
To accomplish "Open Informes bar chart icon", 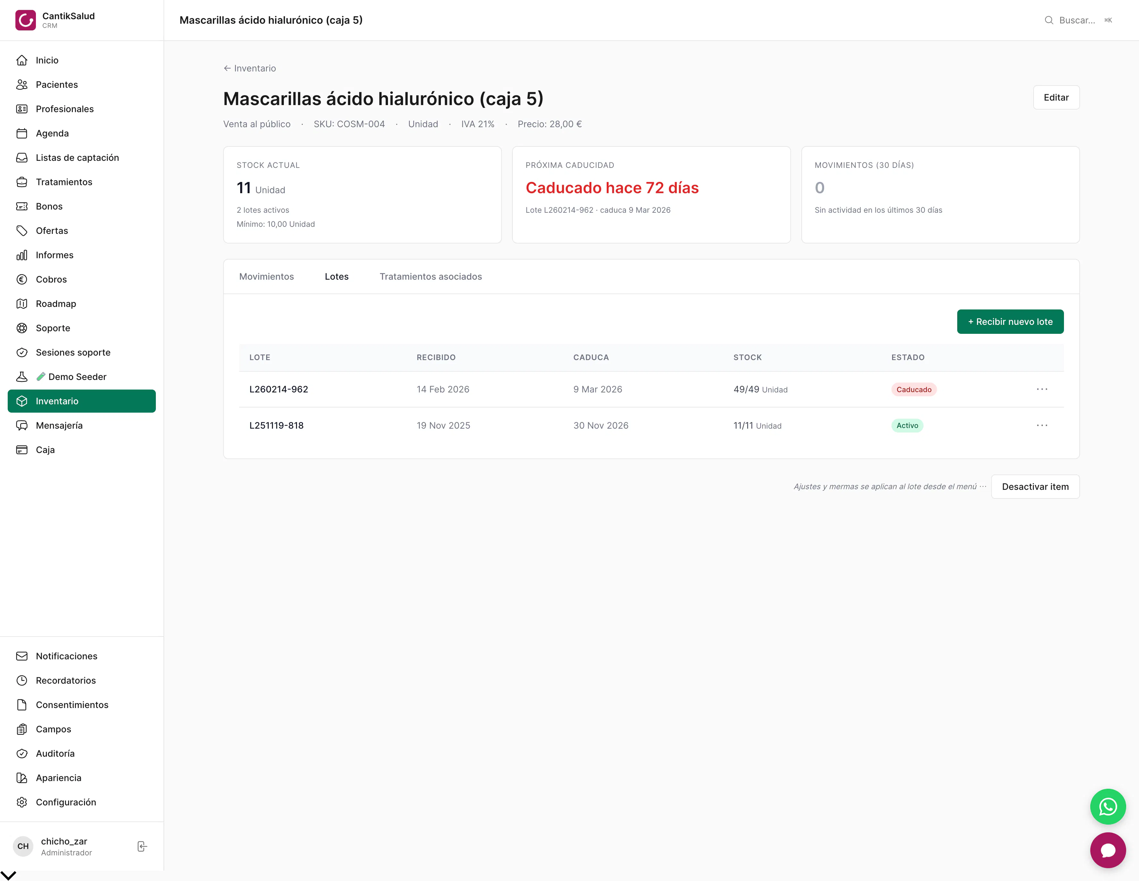I will 22,255.
